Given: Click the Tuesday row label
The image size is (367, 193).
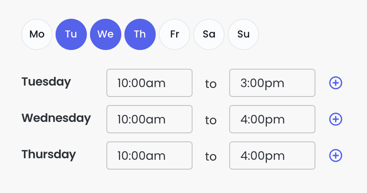Looking at the screenshot, I should coord(46,82).
